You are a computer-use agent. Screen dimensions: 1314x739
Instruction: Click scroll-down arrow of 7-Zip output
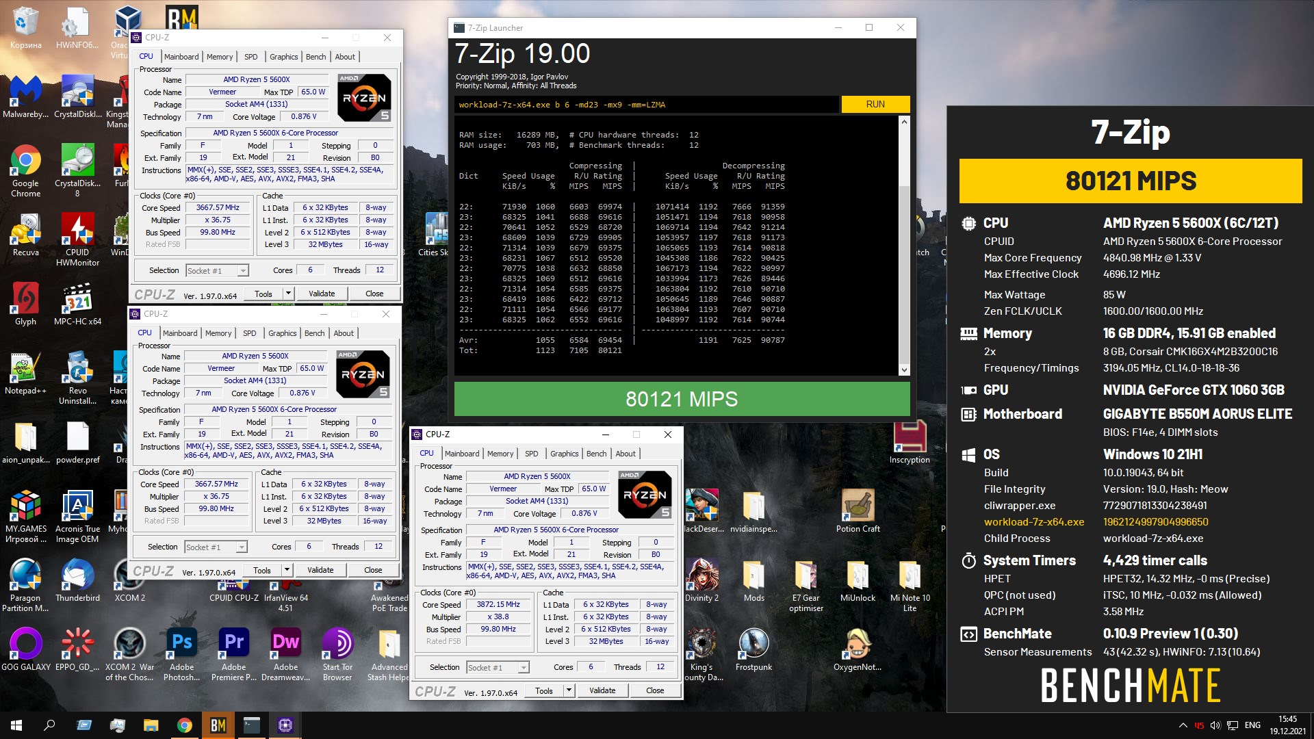click(x=904, y=369)
